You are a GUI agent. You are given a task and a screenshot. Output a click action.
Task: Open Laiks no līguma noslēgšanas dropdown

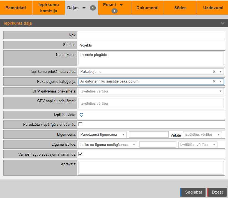coord(108,145)
